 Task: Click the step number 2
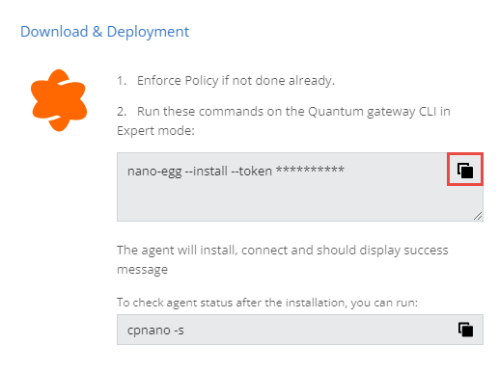122,112
